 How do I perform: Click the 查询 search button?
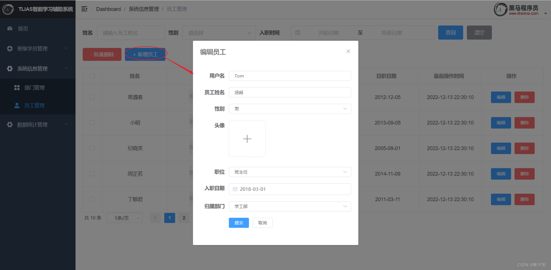pos(450,32)
